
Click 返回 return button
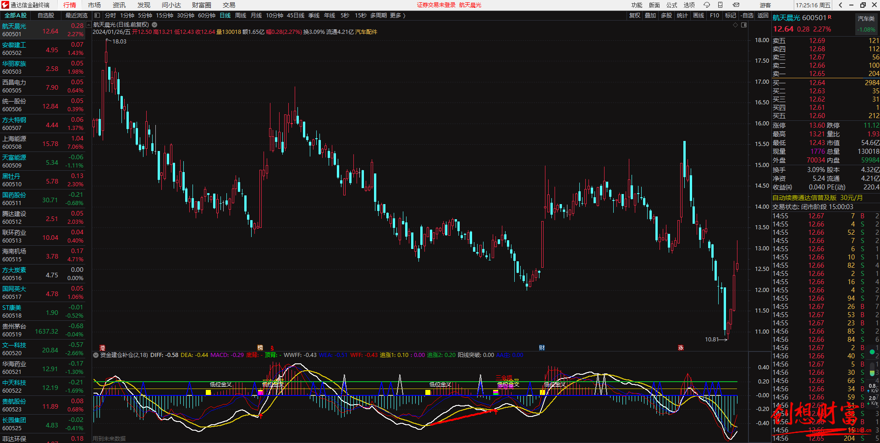(763, 16)
